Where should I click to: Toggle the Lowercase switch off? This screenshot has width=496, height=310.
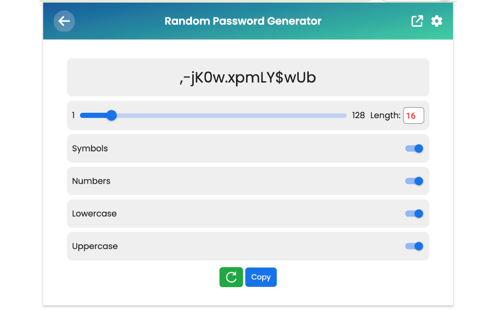(414, 214)
